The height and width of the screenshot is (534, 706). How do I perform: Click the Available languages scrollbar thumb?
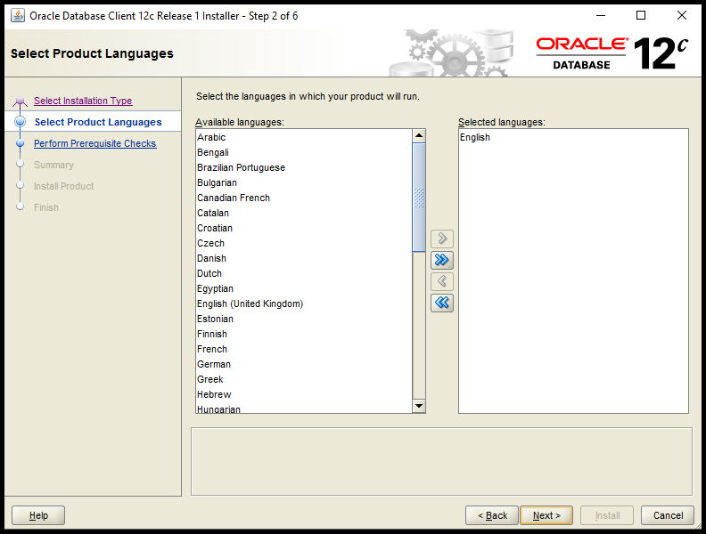click(419, 198)
